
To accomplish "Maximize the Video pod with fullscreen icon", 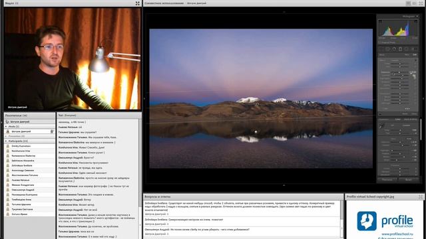I will 138,3.
